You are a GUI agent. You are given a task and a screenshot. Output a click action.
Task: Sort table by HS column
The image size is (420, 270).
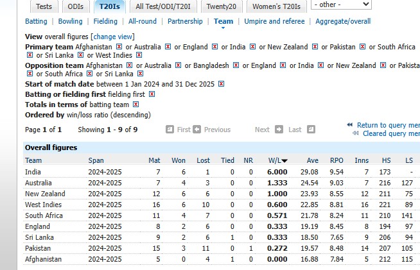386,160
